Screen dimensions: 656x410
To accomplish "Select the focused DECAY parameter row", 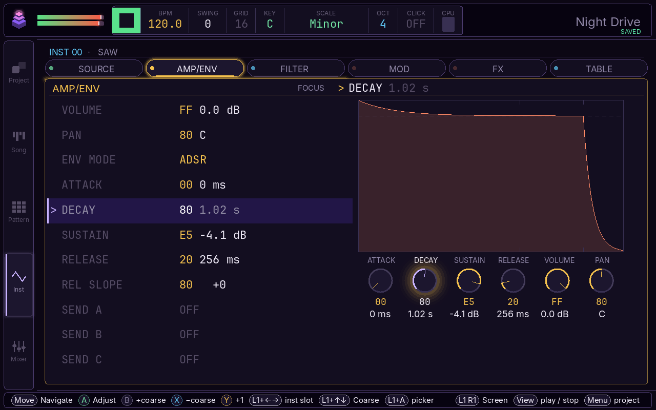I will pos(200,210).
